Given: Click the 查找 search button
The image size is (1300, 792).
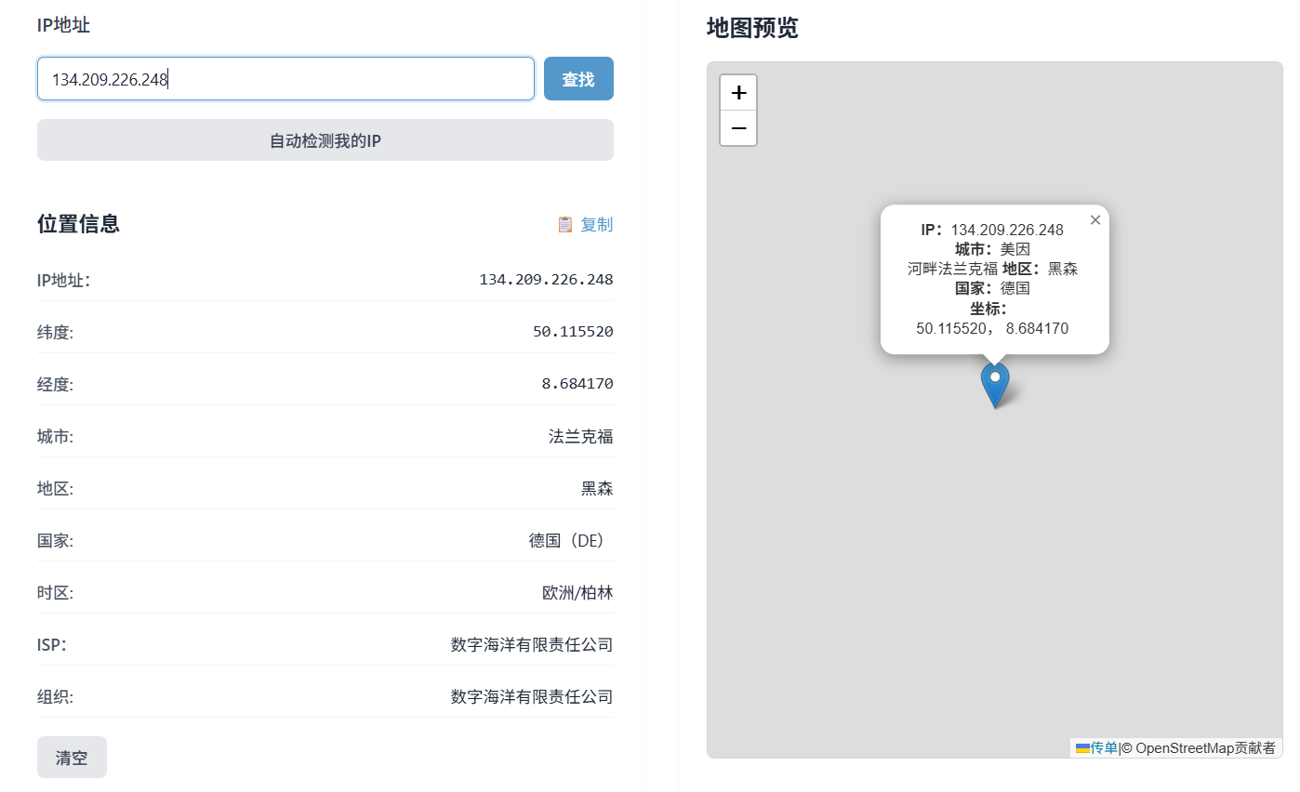Looking at the screenshot, I should [578, 79].
